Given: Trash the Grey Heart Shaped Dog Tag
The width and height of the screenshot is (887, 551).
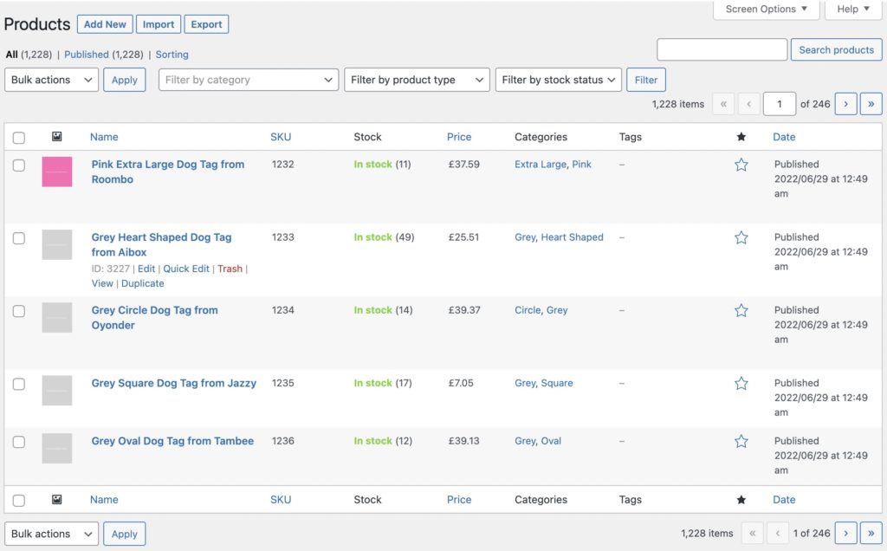Looking at the screenshot, I should point(230,269).
